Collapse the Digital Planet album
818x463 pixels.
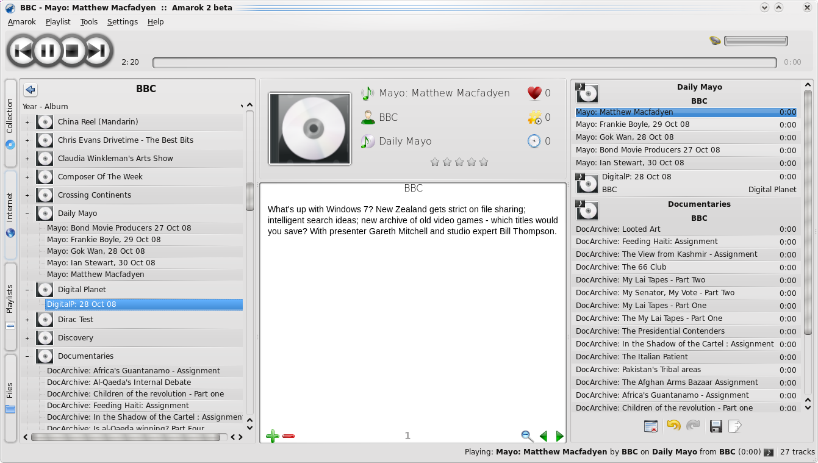pyautogui.click(x=27, y=290)
